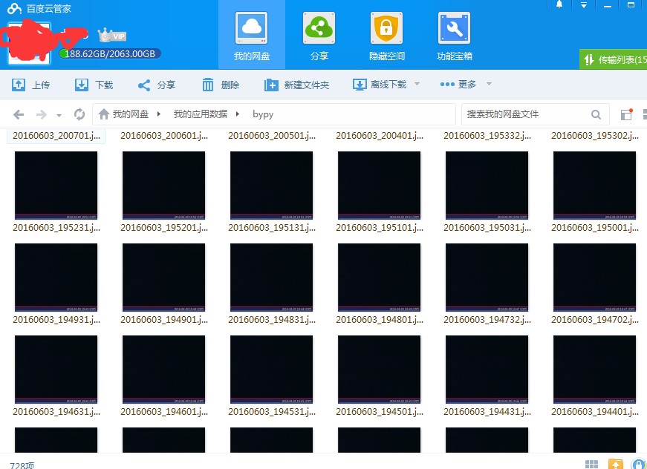647x469 pixels.
Task: Open the navigation history dropdown
Action: (59, 116)
